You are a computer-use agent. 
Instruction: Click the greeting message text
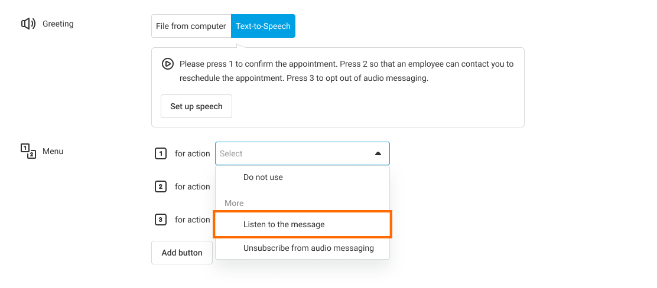346,71
